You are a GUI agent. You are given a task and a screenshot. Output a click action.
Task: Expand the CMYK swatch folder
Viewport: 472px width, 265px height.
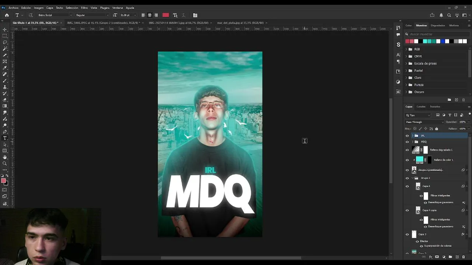click(406, 56)
